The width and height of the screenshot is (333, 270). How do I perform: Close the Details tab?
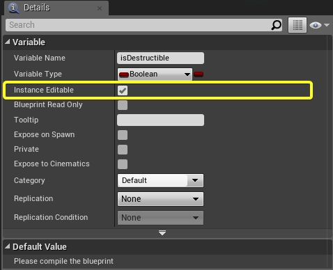pyautogui.click(x=100, y=8)
